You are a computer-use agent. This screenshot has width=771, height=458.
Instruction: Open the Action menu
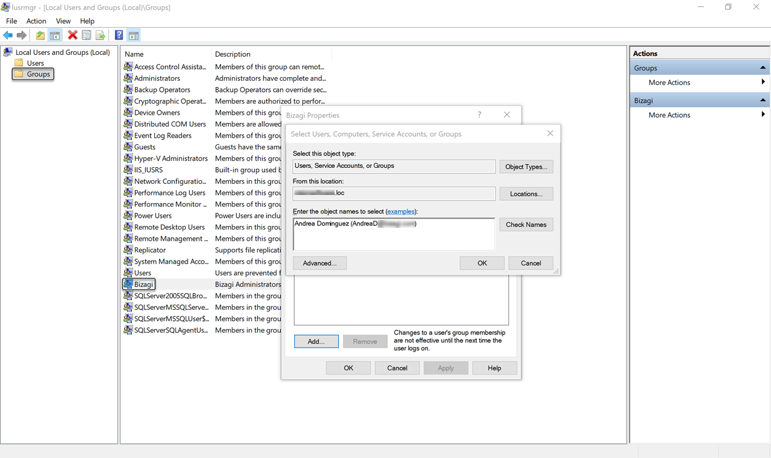pos(36,21)
